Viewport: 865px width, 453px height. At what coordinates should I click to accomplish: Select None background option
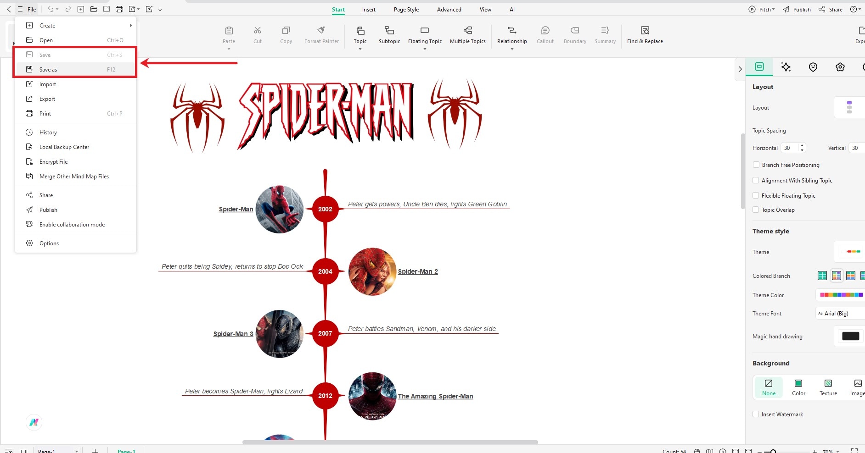point(769,387)
